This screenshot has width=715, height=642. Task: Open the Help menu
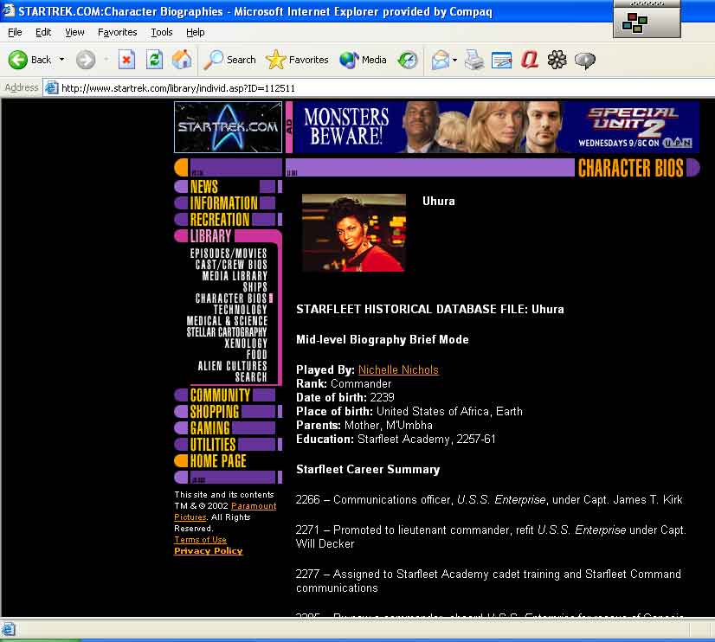pyautogui.click(x=195, y=32)
